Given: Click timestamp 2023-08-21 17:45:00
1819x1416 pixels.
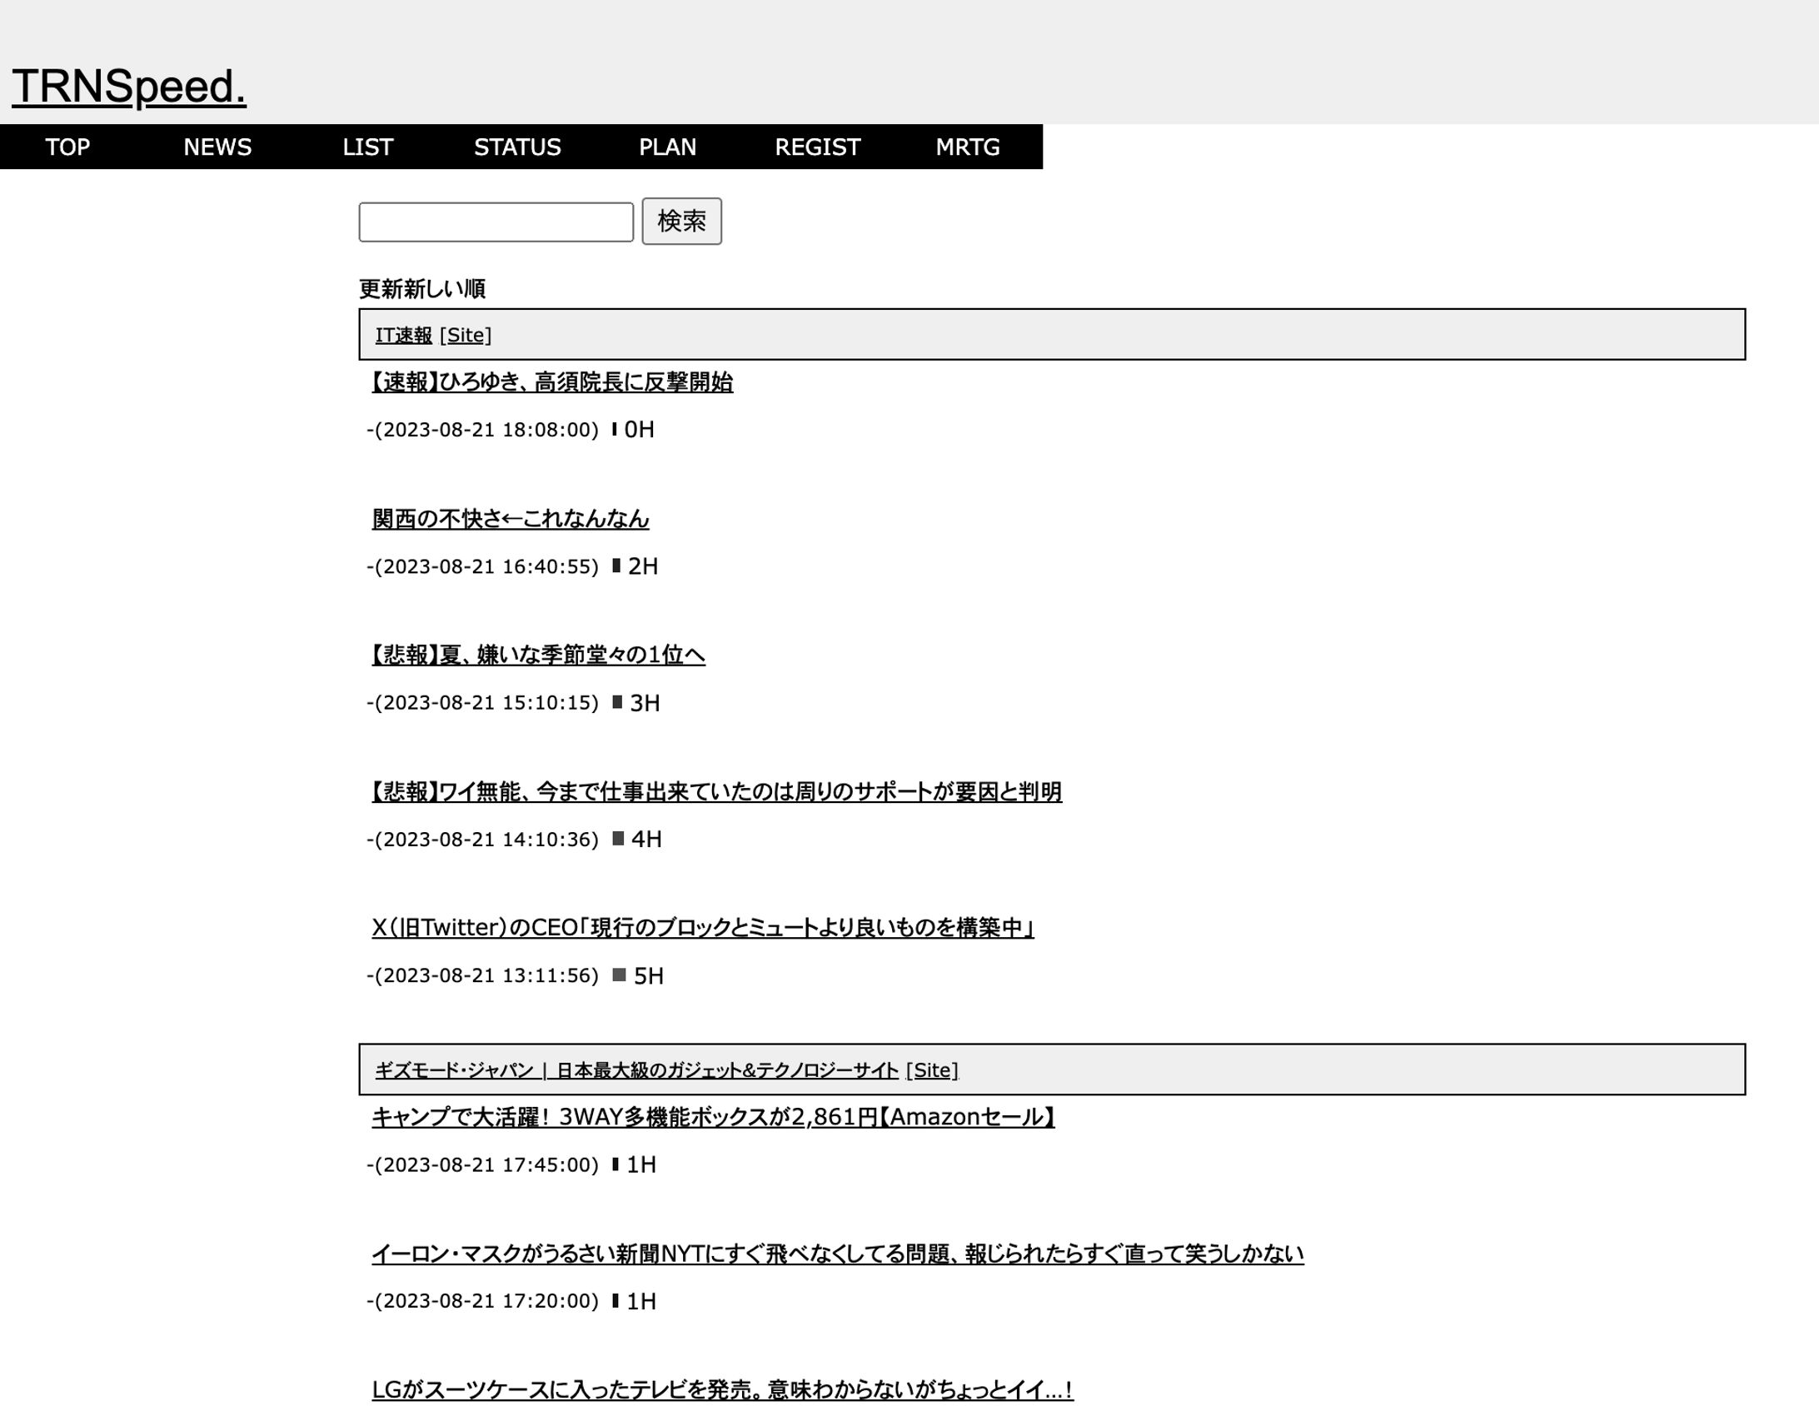Looking at the screenshot, I should 483,1164.
